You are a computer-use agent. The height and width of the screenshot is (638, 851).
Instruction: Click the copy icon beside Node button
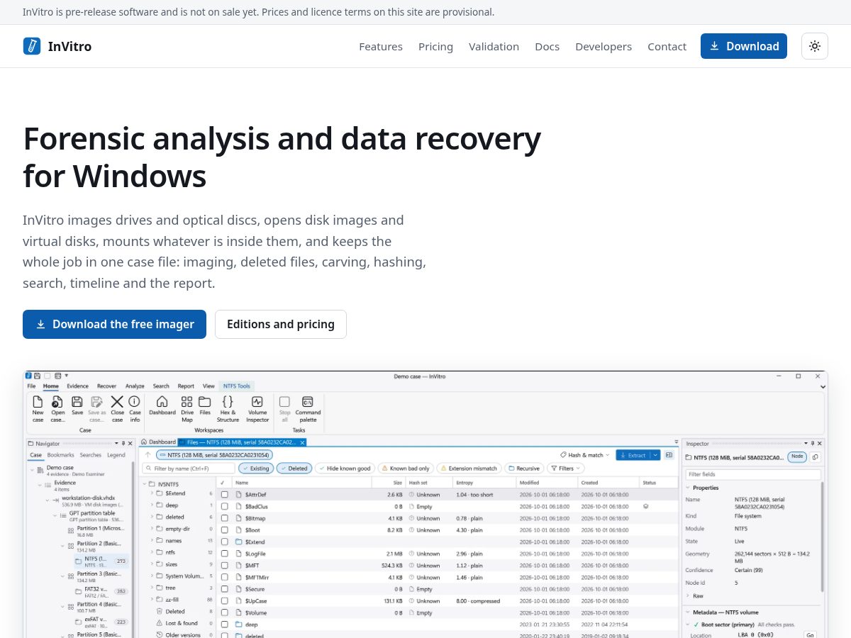coord(815,457)
